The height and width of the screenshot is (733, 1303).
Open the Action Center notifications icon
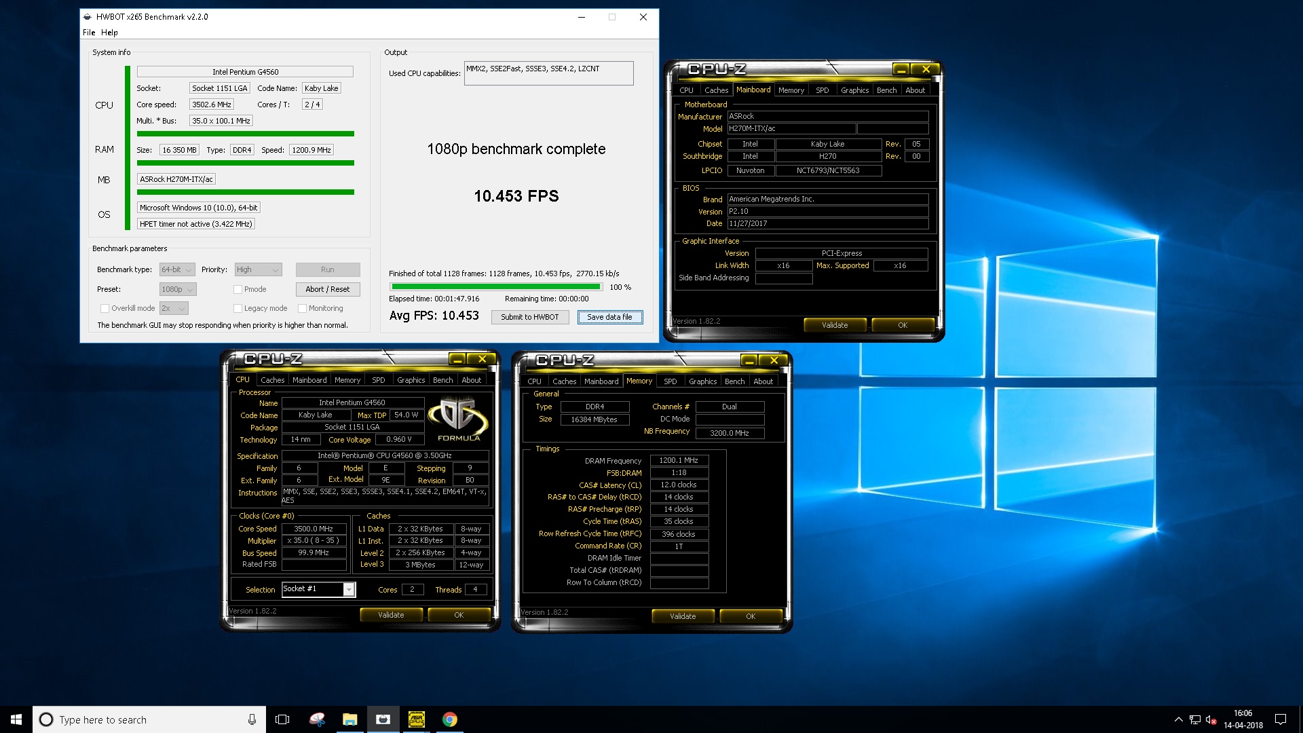(1281, 719)
